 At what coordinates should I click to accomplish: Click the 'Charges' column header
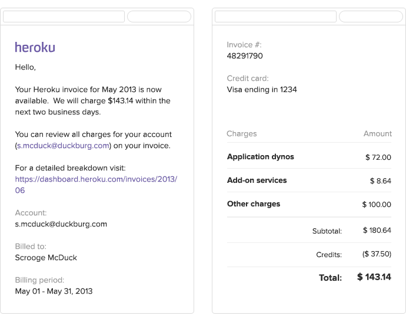(x=242, y=134)
